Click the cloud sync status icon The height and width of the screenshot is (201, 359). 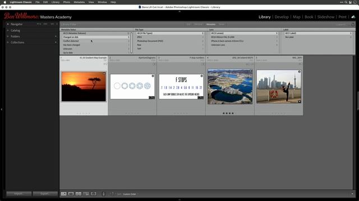[353, 17]
